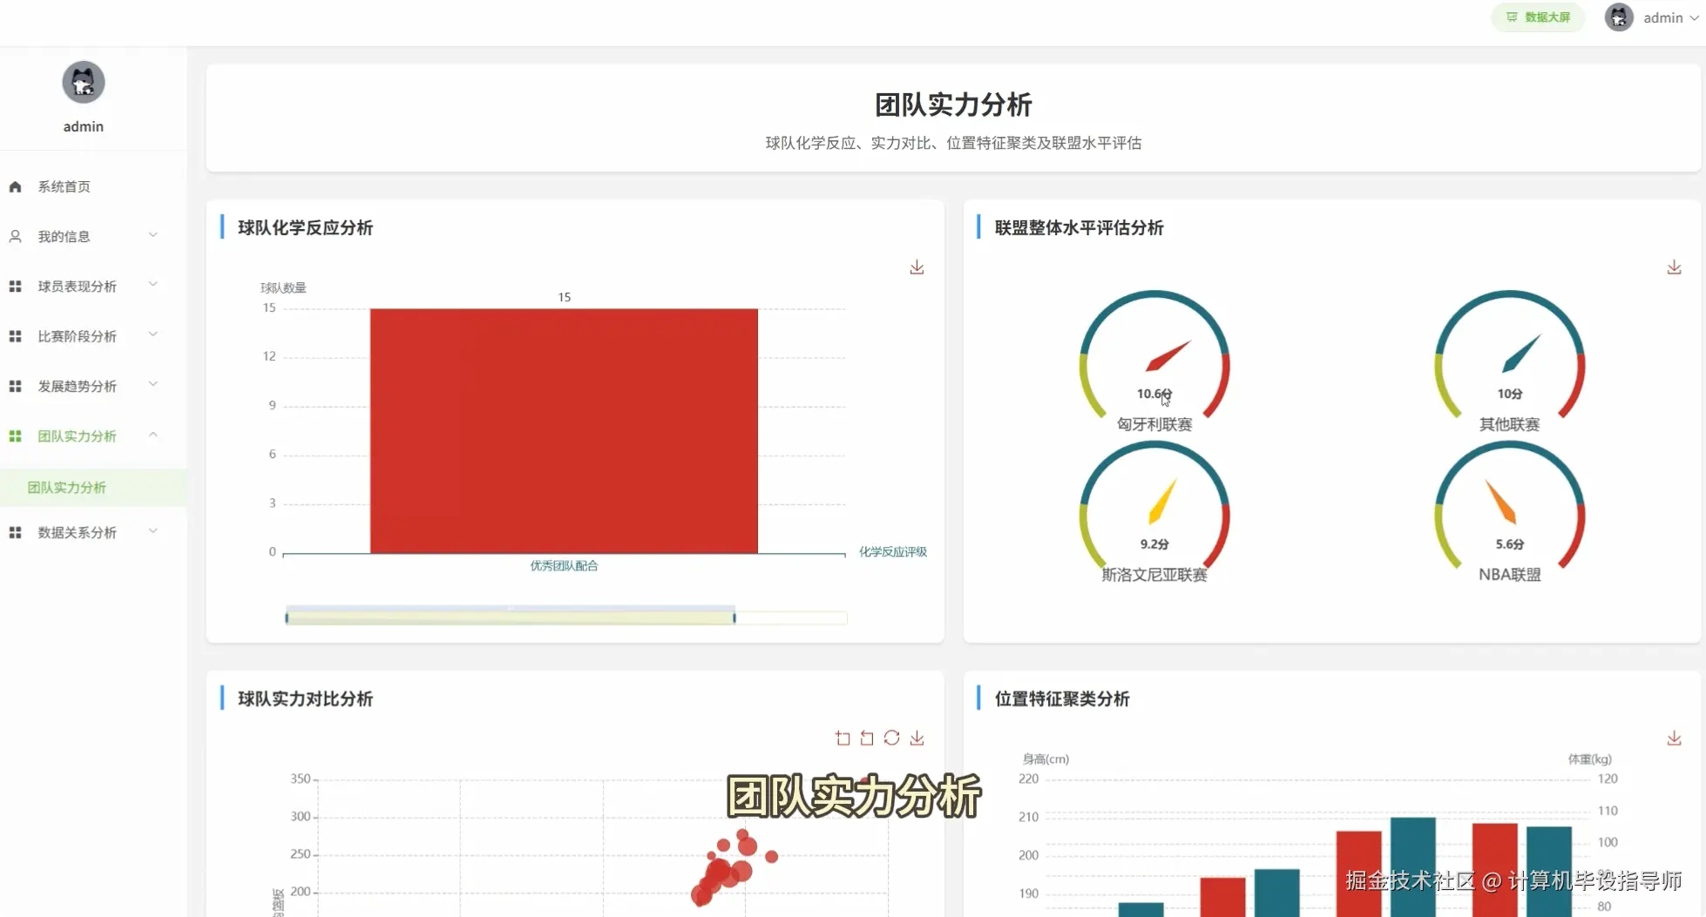Click the filled zoom slider range bar
Image resolution: width=1706 pixels, height=917 pixels.
point(511,617)
